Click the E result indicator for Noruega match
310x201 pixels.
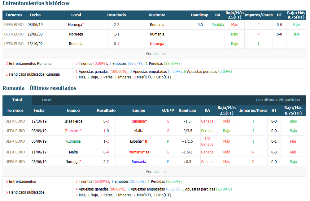[168, 162]
